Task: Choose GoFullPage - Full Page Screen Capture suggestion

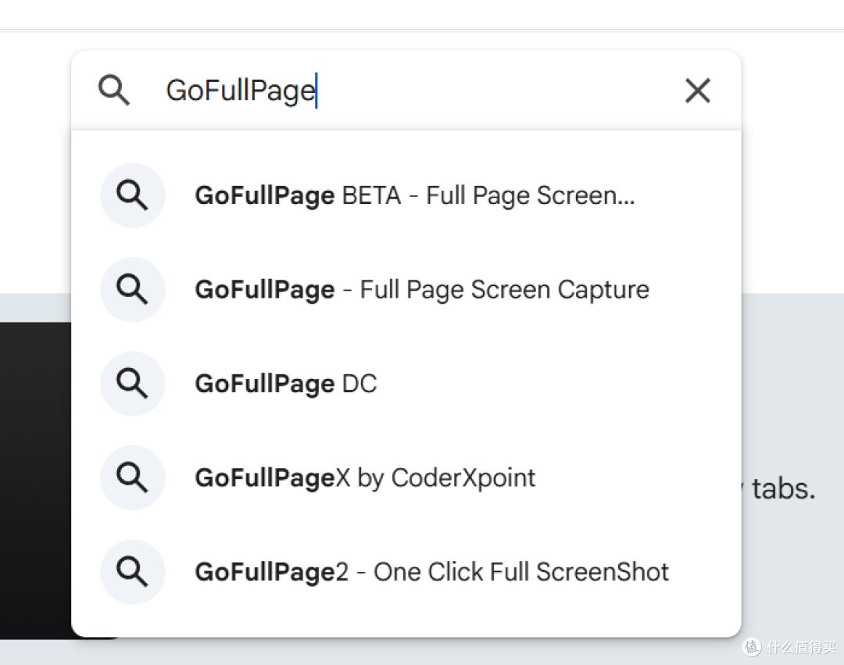Action: 406,289
